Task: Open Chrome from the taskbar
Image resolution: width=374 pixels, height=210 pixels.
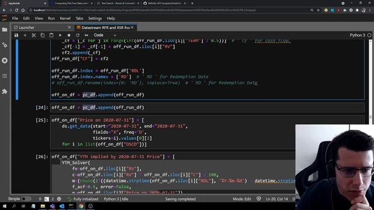Action: pos(81,206)
